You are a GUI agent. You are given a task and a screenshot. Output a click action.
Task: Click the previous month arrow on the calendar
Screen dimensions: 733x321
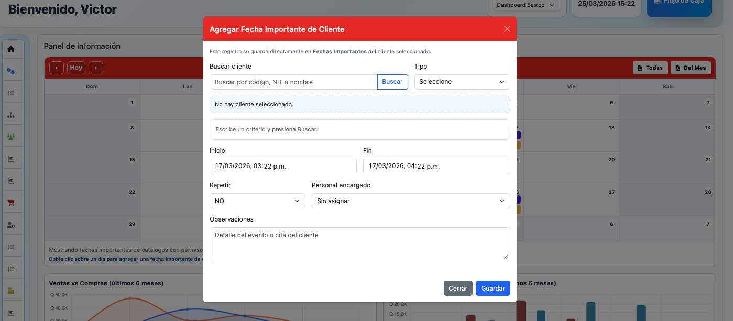pyautogui.click(x=57, y=68)
